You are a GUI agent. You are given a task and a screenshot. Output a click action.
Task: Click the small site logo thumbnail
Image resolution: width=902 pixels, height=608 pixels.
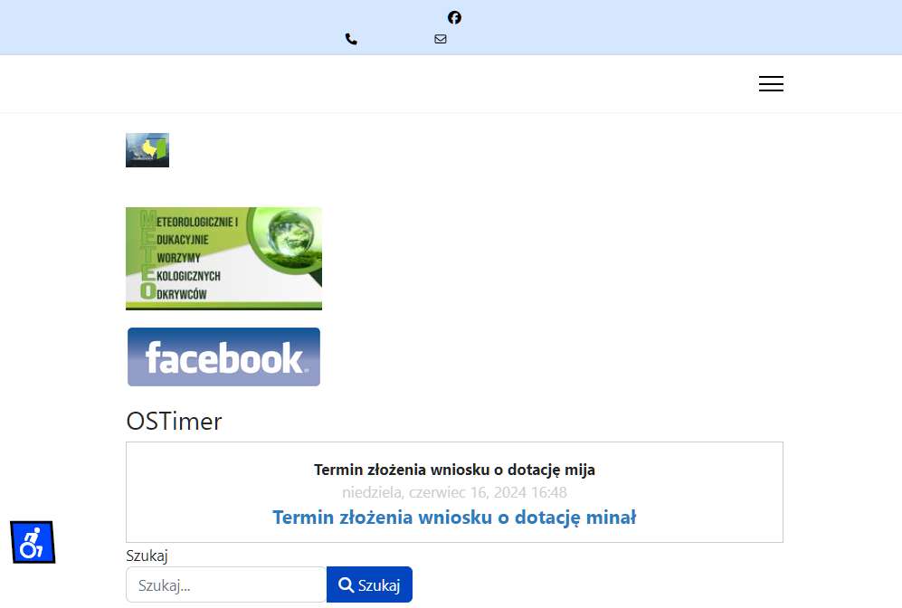(x=147, y=150)
